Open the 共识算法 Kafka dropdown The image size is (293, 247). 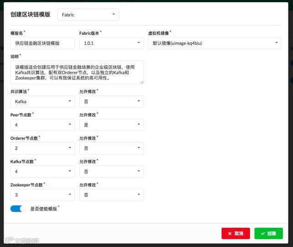tap(43, 102)
